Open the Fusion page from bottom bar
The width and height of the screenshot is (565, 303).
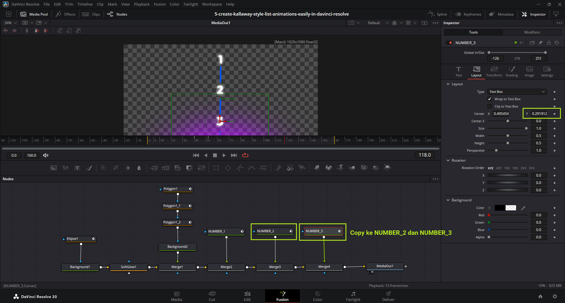[282, 296]
